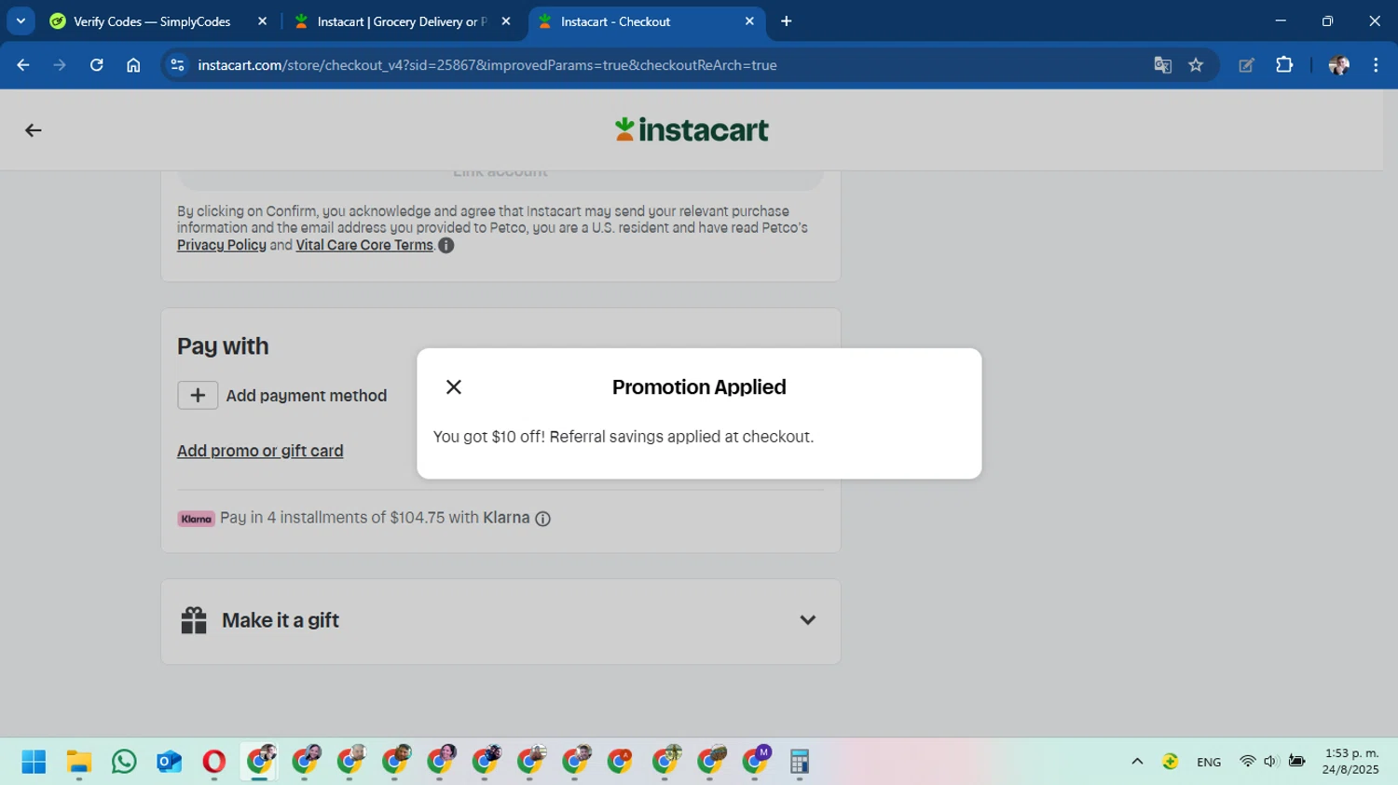Open the Chrome profile avatar

pos(1339,65)
